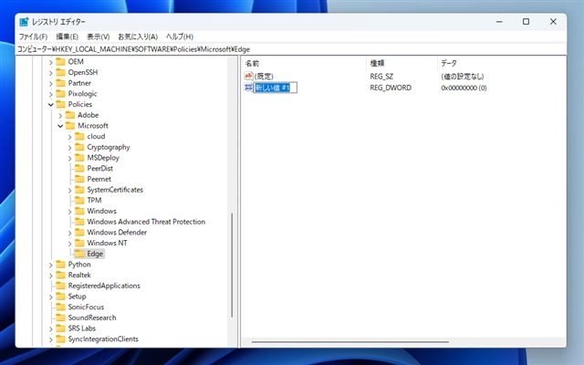The width and height of the screenshot is (584, 365).
Task: Select the Windows key under Microsoft
Action: point(101,211)
